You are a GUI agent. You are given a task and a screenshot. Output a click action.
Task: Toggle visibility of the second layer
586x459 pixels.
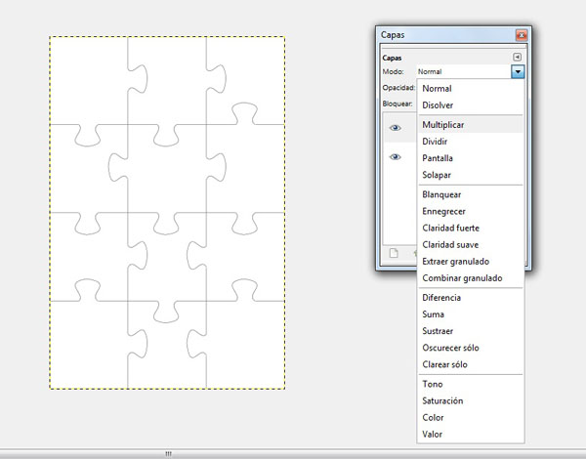click(395, 157)
